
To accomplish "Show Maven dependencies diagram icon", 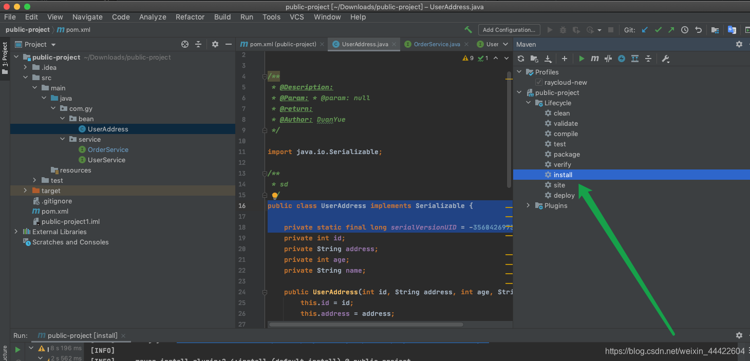I will coord(635,59).
